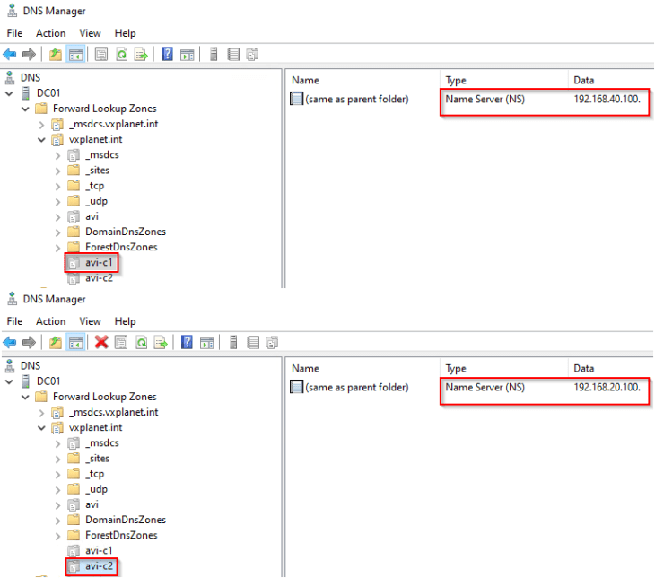The width and height of the screenshot is (655, 578).
Task: Click the Data column header in upper window
Action: 584,80
